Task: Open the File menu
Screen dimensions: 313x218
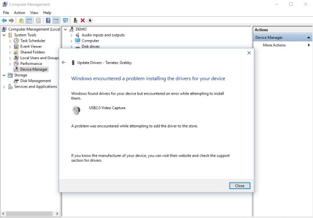Action: 6,13
